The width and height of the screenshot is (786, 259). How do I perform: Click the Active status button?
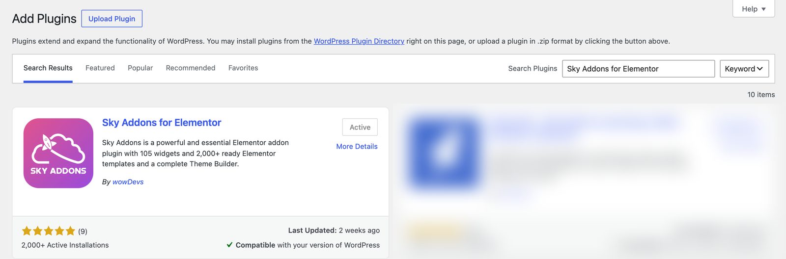(x=360, y=127)
